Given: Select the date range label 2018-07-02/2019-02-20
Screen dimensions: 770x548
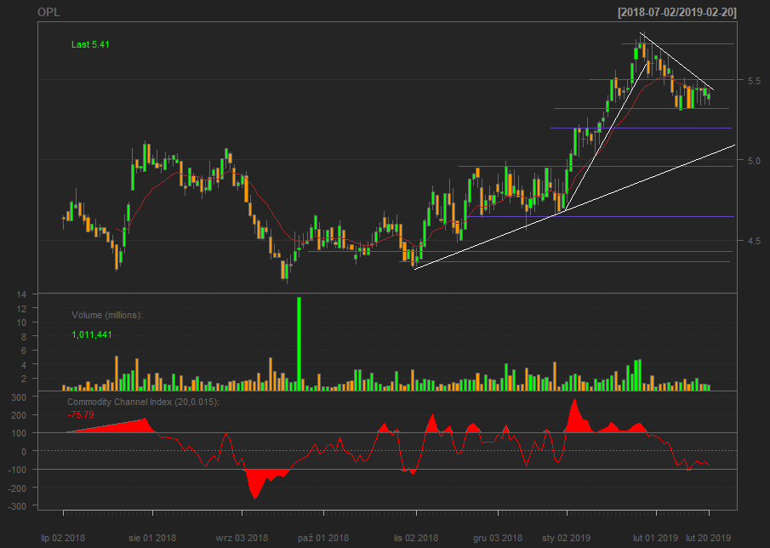Looking at the screenshot, I should pyautogui.click(x=677, y=12).
